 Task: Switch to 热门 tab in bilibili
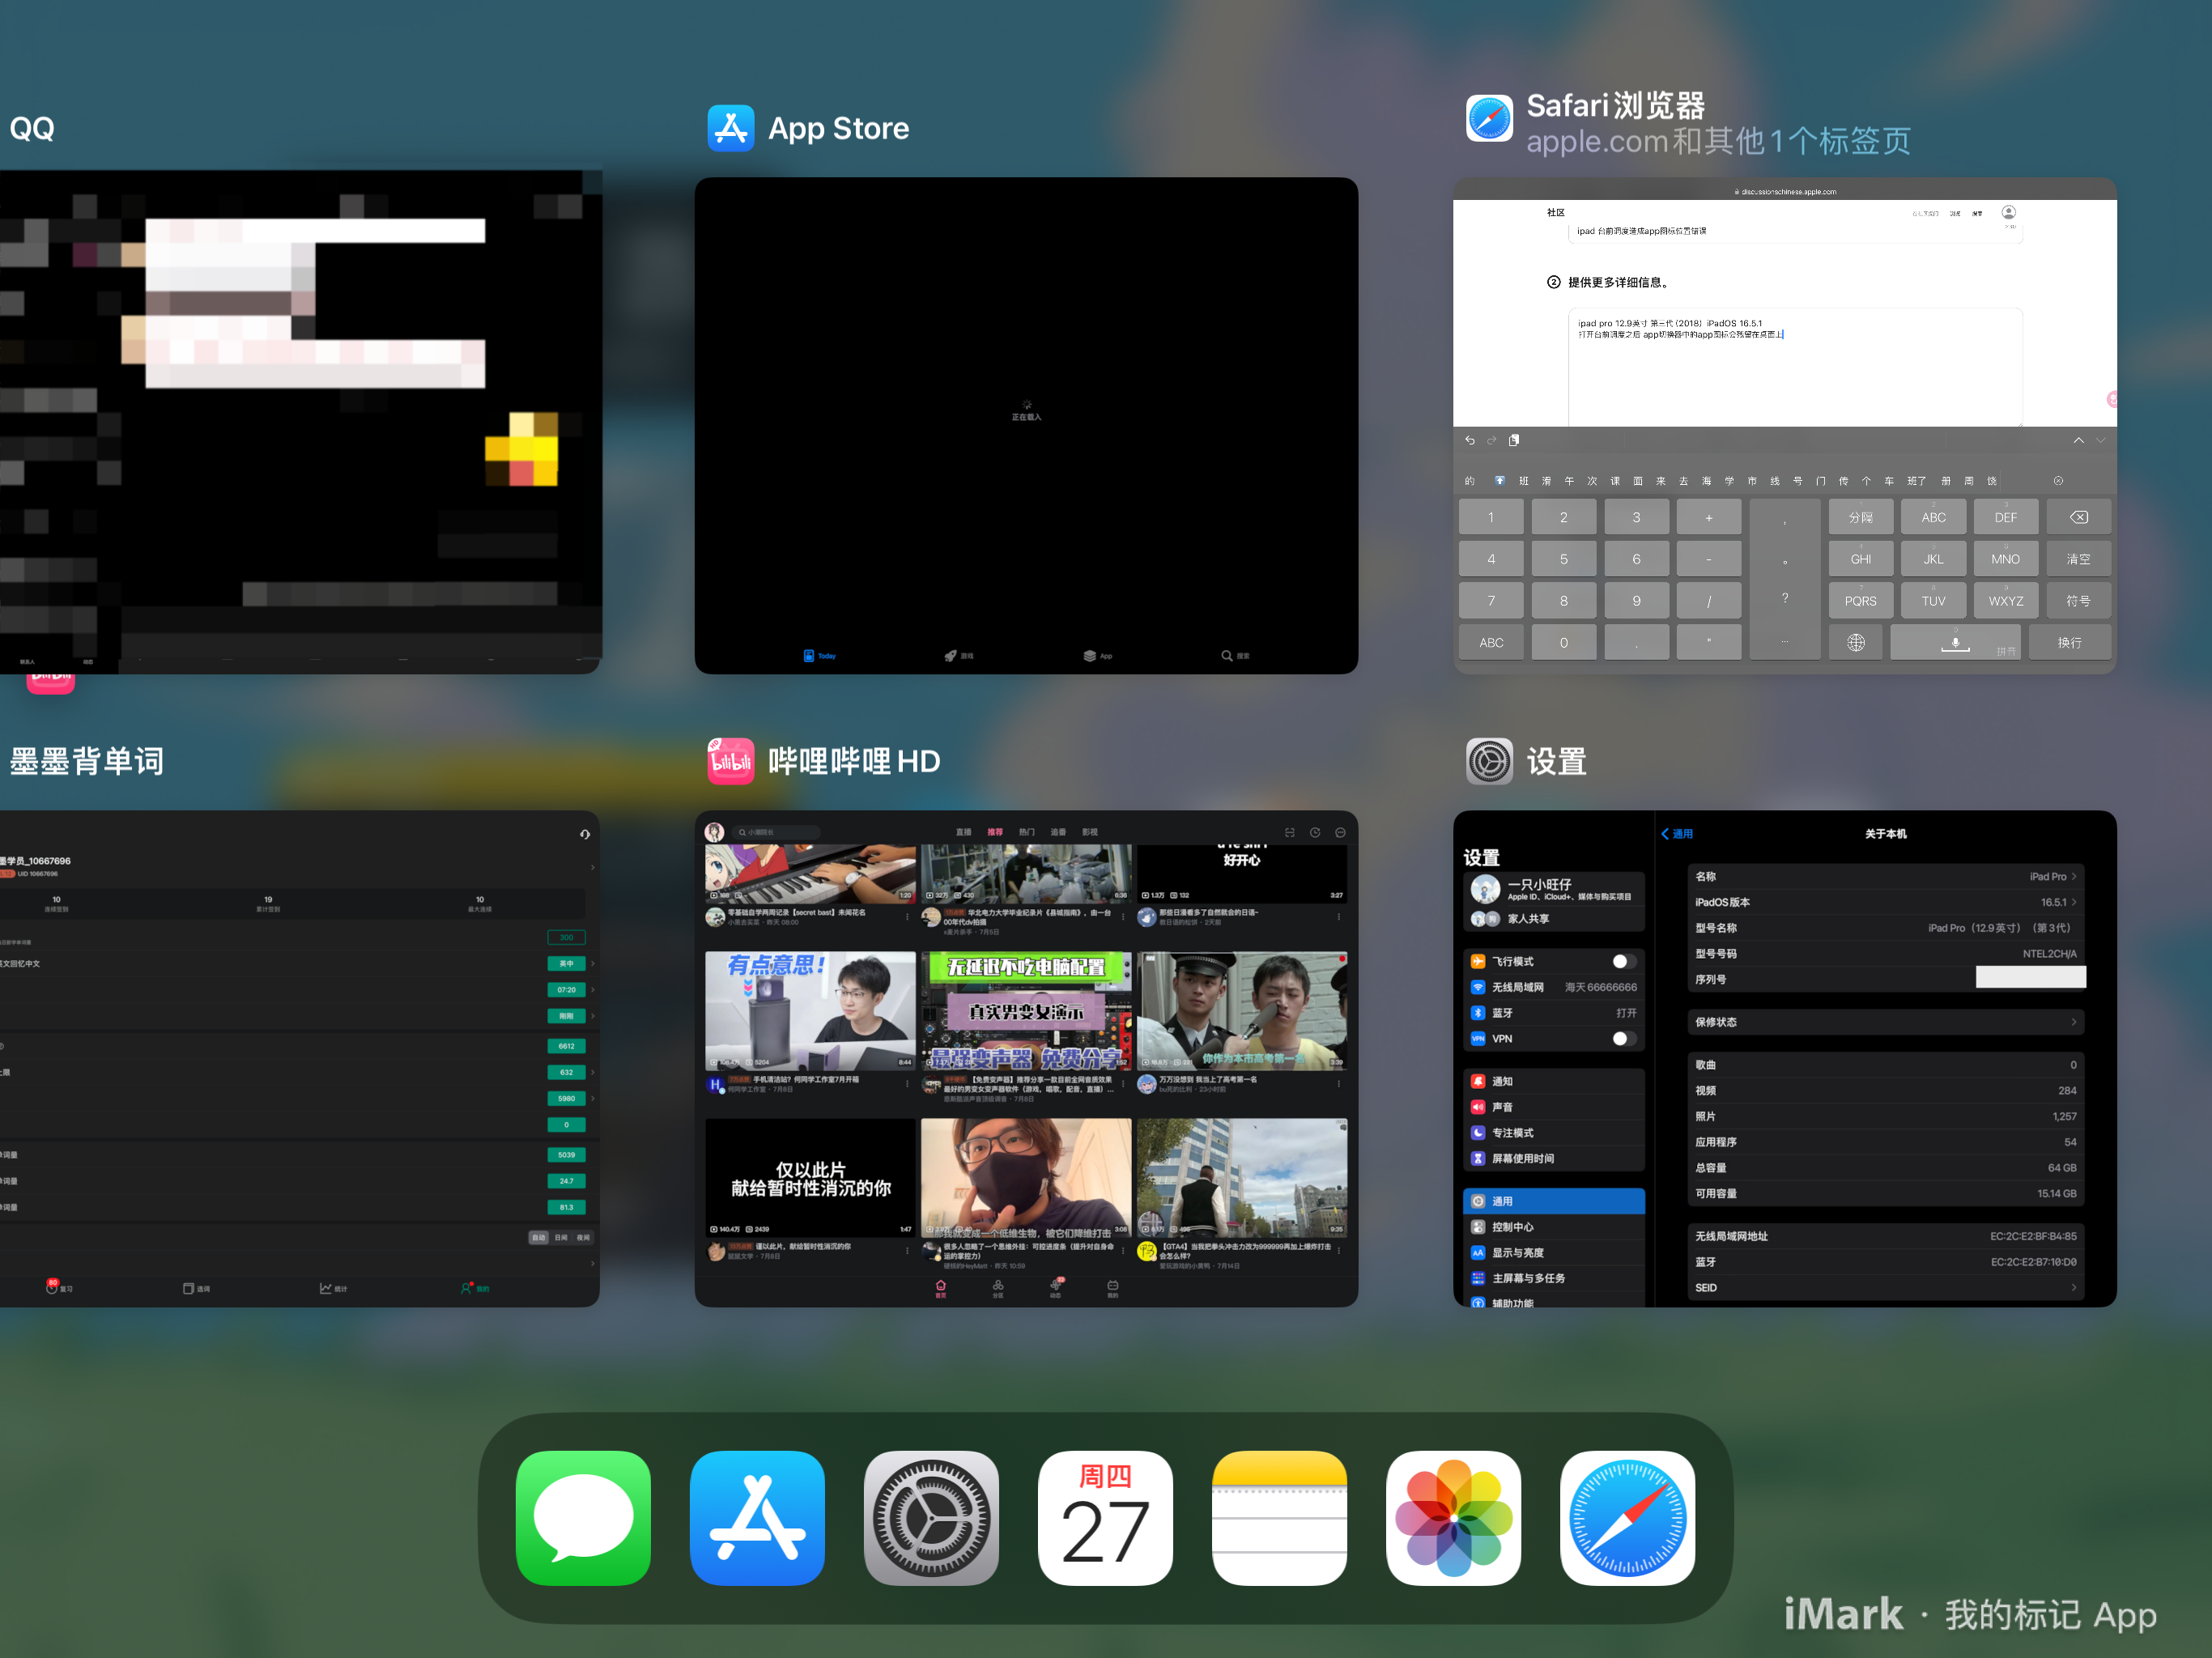(1026, 832)
